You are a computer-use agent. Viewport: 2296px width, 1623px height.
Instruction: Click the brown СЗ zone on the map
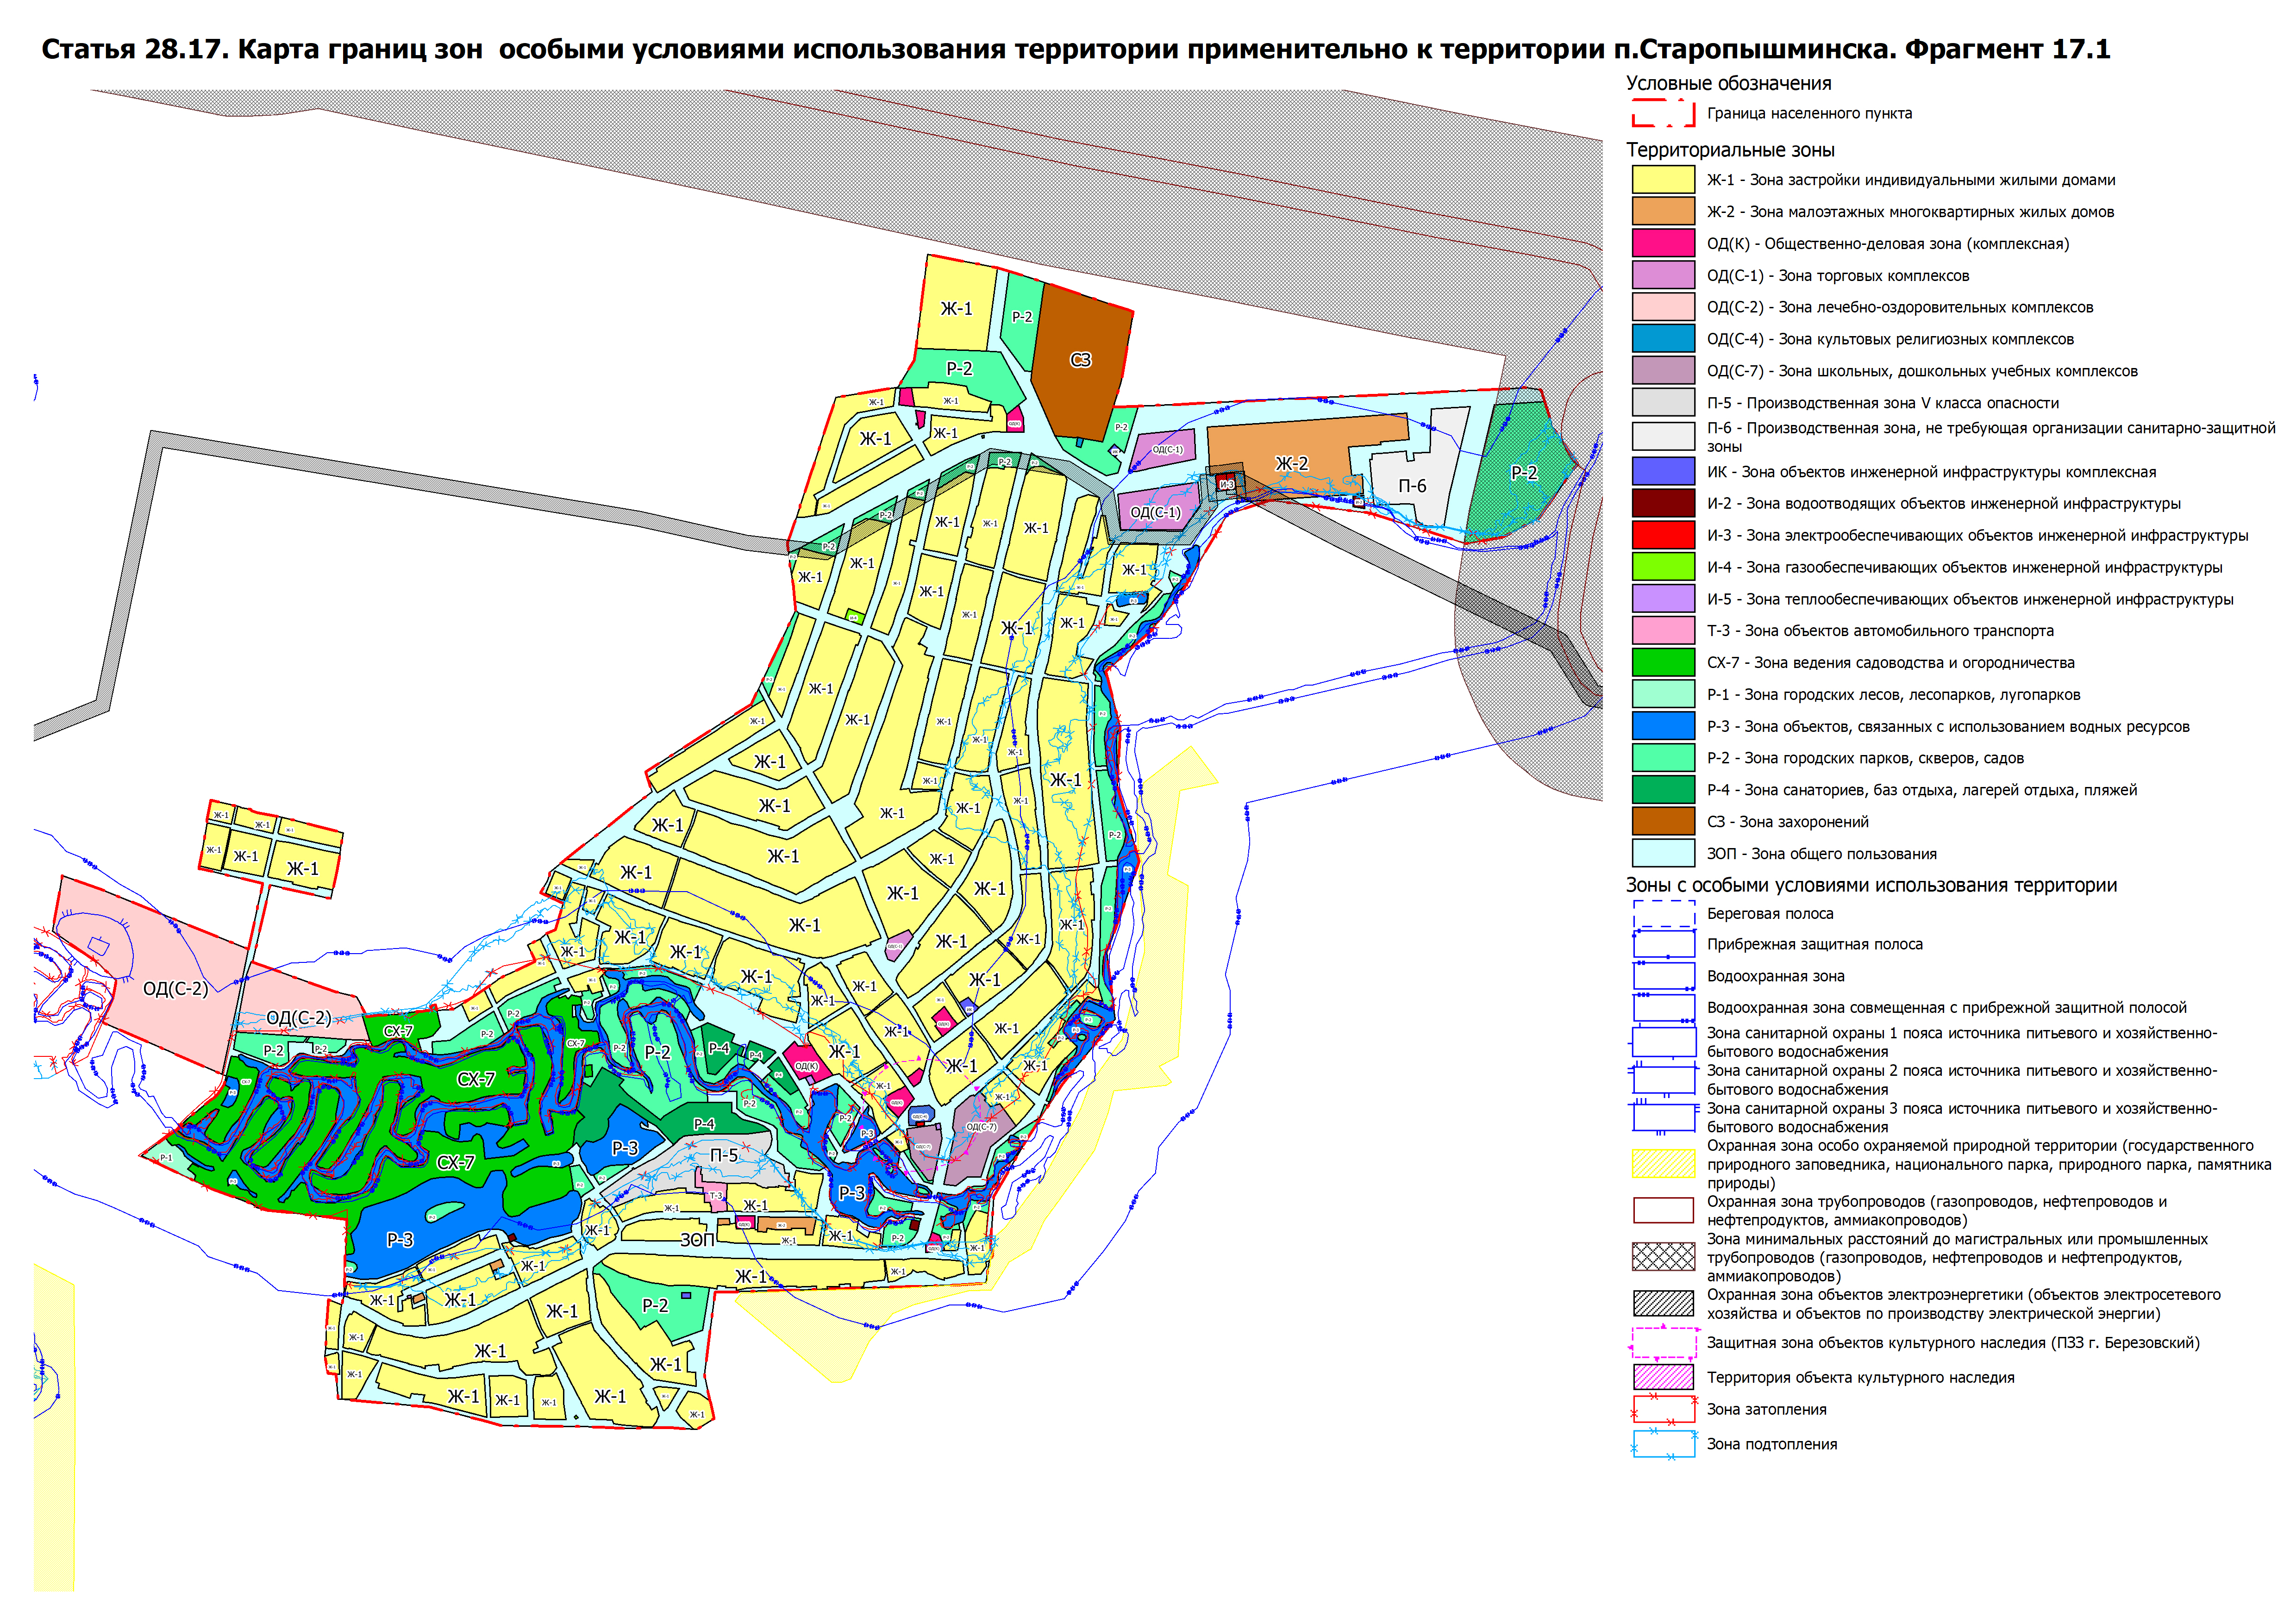[x=1080, y=360]
